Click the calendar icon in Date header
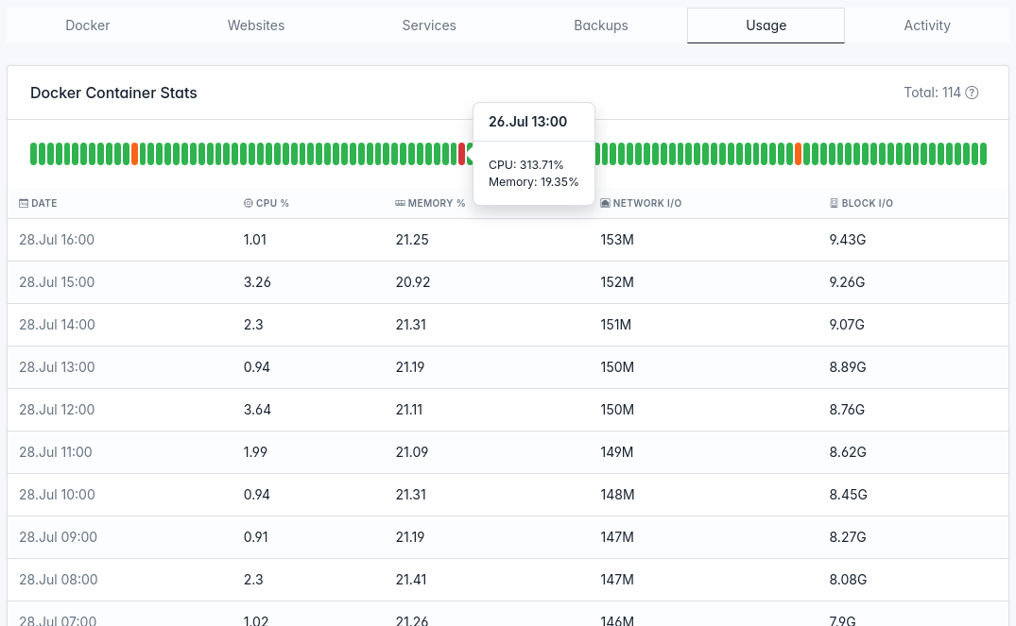This screenshot has width=1016, height=626. pyautogui.click(x=24, y=203)
